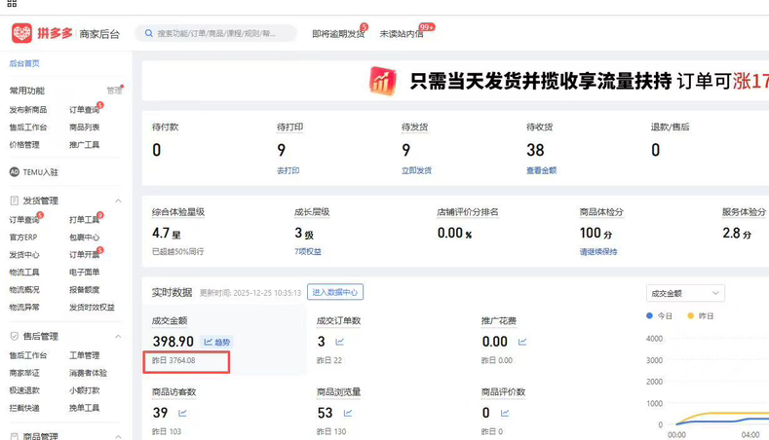
Task: Expand the 商品管理 sidebar section
Action: (119, 436)
